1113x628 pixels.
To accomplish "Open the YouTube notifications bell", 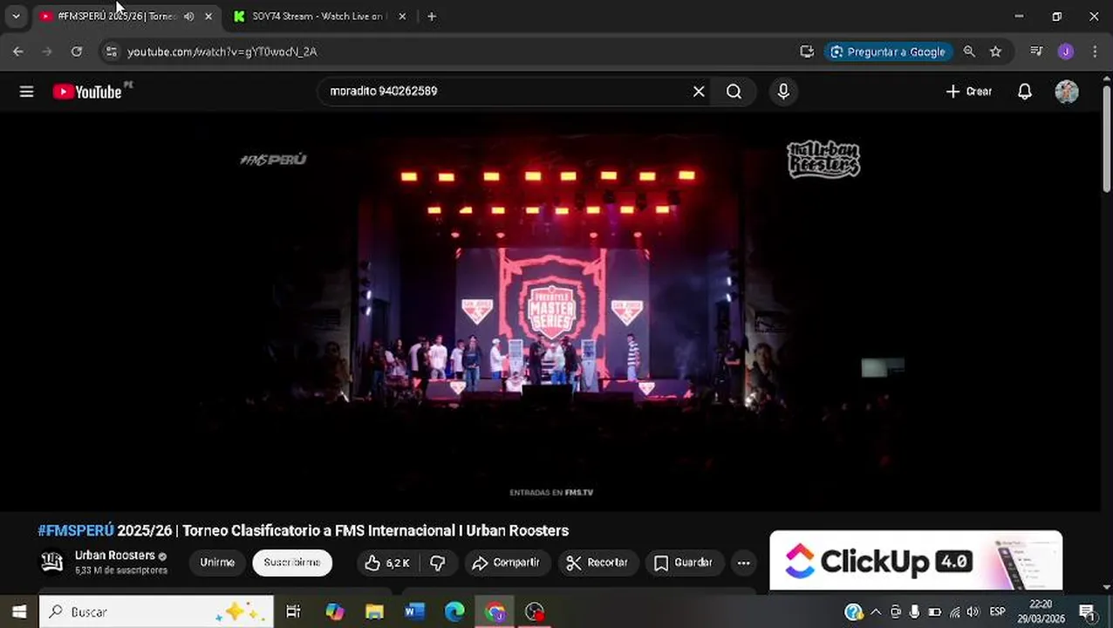I will pyautogui.click(x=1025, y=92).
